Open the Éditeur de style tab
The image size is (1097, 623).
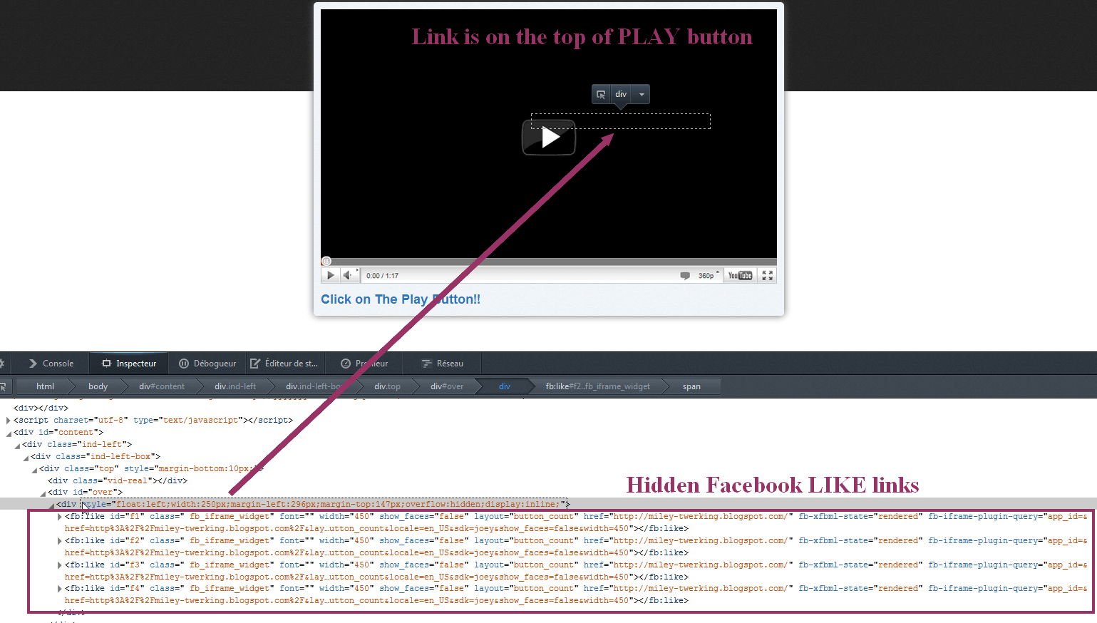click(284, 364)
